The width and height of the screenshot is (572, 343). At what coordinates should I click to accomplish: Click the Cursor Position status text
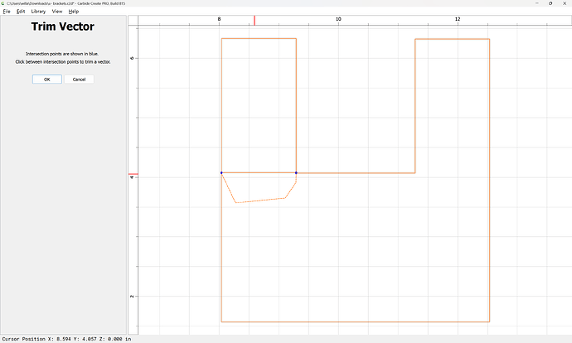(x=67, y=339)
